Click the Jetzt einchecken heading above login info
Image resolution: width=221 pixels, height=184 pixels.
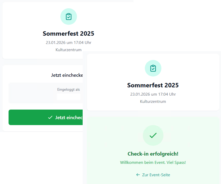click(x=67, y=75)
